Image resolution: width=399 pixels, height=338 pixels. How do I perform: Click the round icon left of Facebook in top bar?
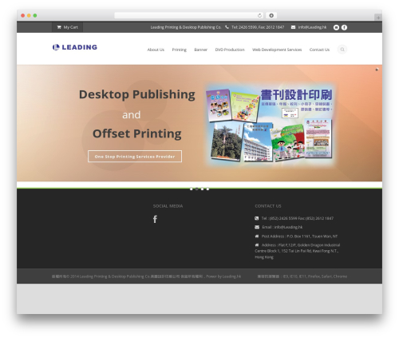(336, 27)
